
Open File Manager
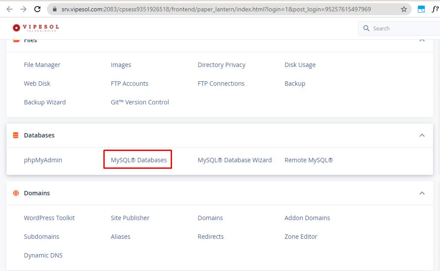[x=42, y=65]
